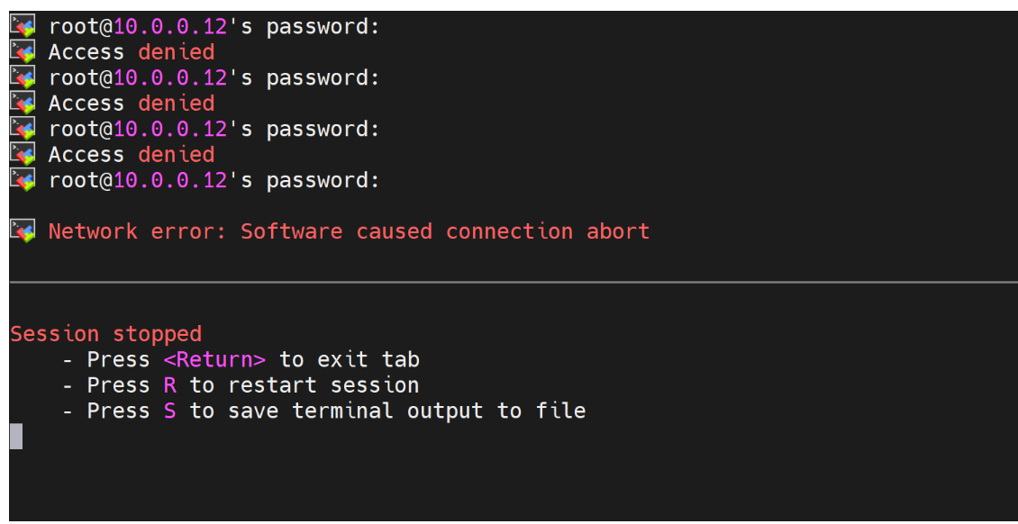Click icon beside first root password prompt

point(23,27)
